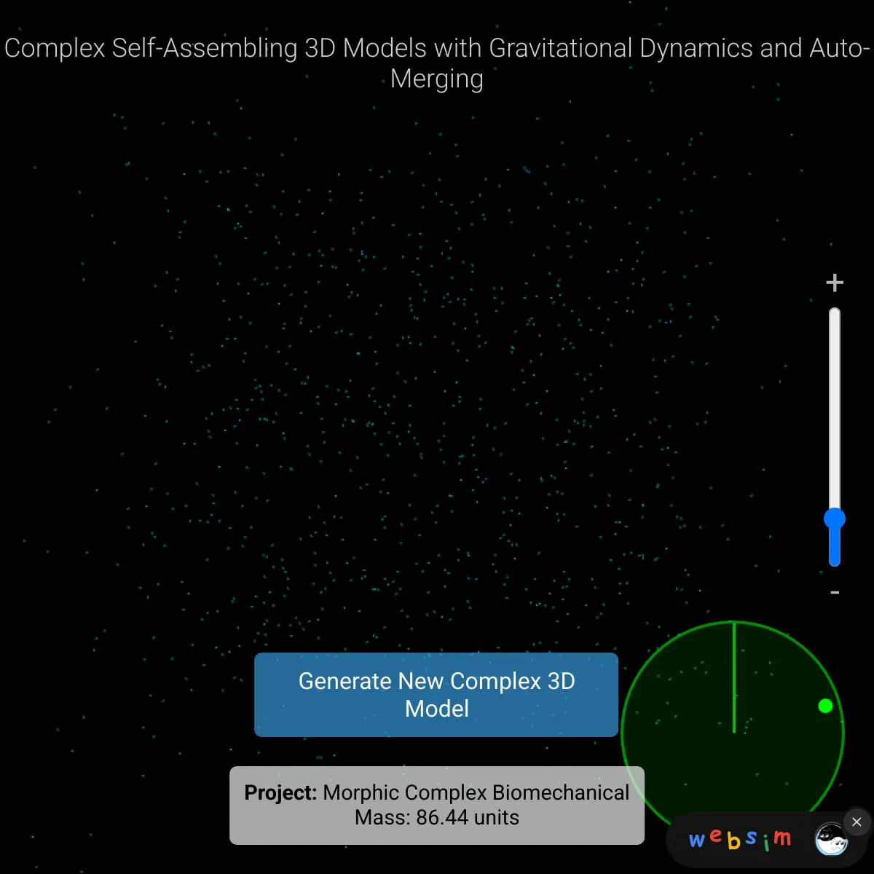
Task: Click the Generate New Complex 3D Model button
Action: point(436,694)
